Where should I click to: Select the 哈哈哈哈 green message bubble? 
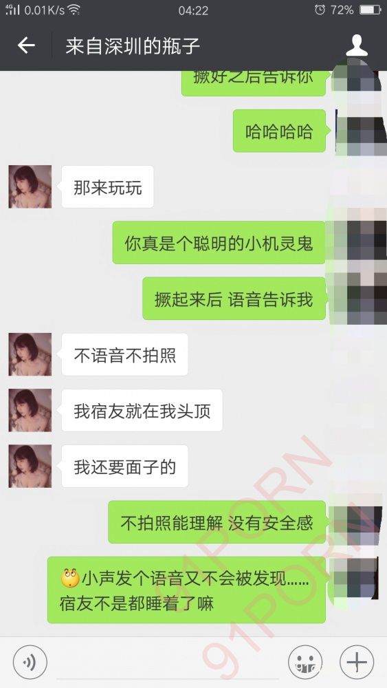pyautogui.click(x=279, y=131)
